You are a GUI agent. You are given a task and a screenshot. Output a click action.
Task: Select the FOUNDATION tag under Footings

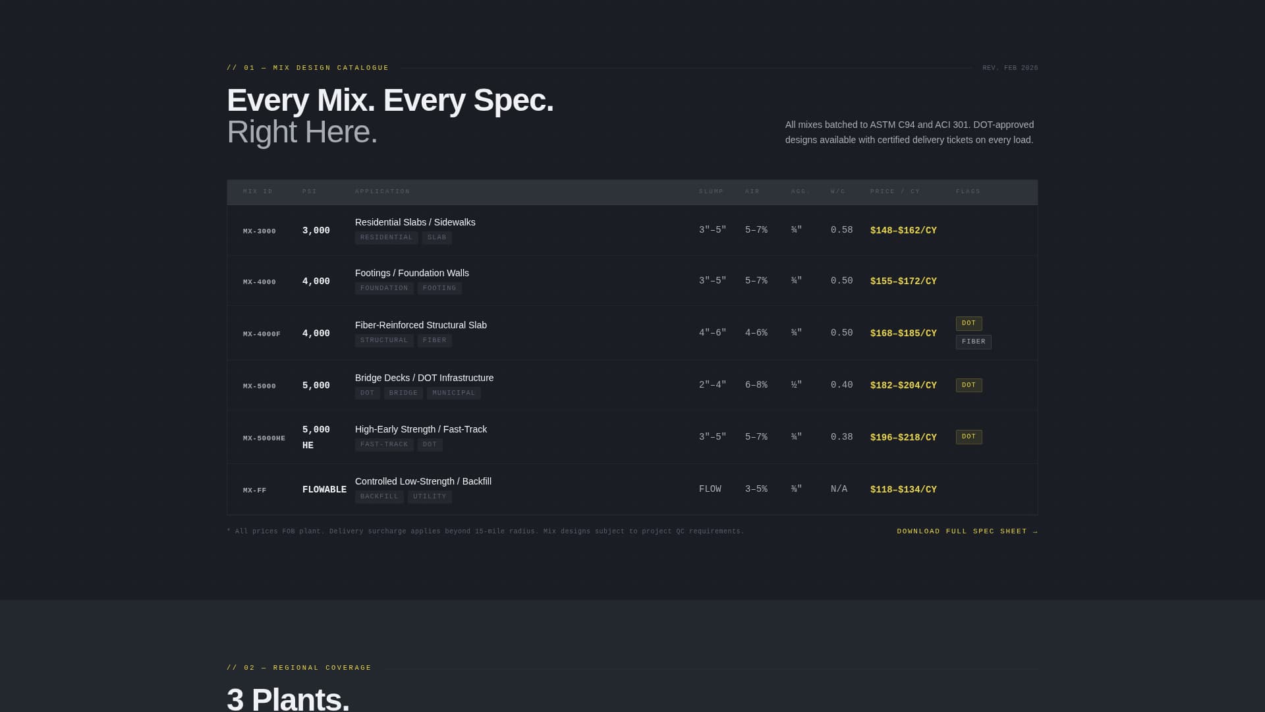(x=384, y=287)
